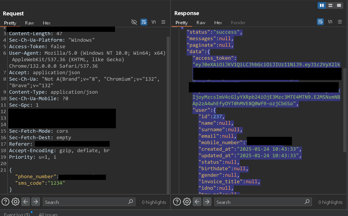Open Response search settings gear
Viewport: 348px width, 216px height.
(187, 202)
